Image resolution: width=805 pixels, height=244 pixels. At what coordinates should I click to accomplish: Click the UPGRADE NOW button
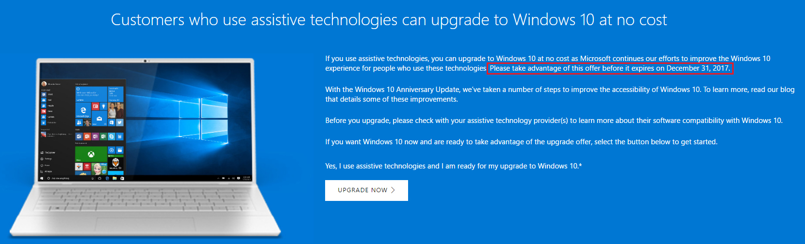click(x=366, y=190)
